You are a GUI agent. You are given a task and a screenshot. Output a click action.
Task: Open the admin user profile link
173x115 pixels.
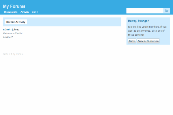click(7, 29)
